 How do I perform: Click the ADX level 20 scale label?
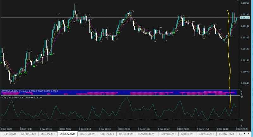(242, 120)
